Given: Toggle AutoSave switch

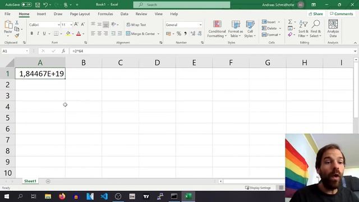Looking at the screenshot, I should point(26,4).
